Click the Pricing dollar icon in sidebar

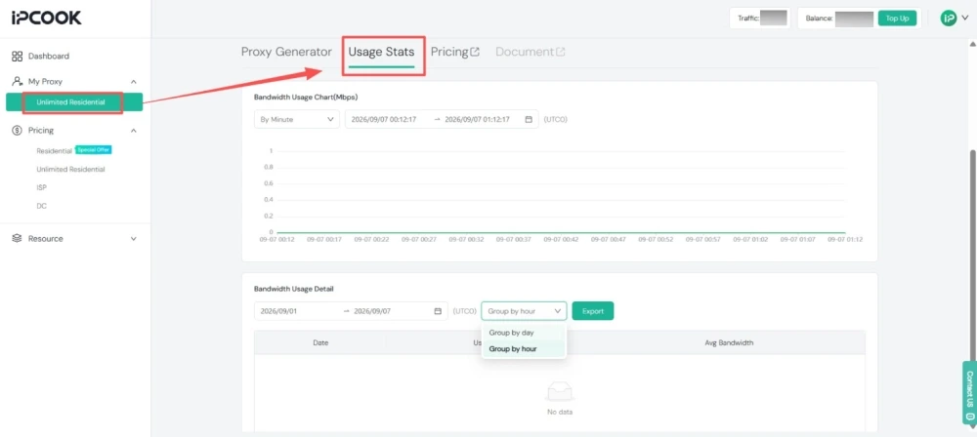point(18,131)
